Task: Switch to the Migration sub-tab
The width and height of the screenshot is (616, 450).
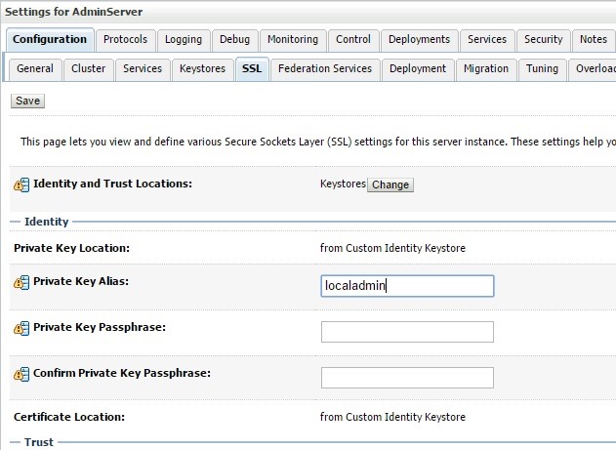Action: (x=486, y=69)
